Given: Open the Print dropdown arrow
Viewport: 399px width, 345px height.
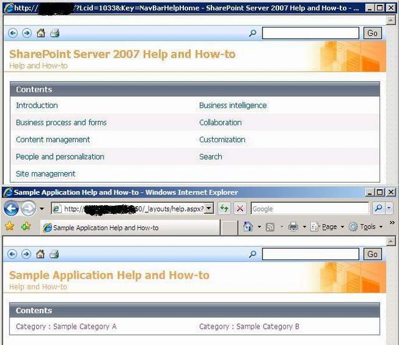Looking at the screenshot, I should point(304,226).
